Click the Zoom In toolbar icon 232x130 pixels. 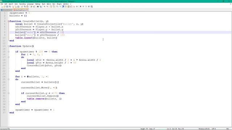click(44, 6)
